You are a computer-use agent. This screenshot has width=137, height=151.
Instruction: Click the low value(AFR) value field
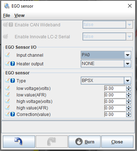115,95
